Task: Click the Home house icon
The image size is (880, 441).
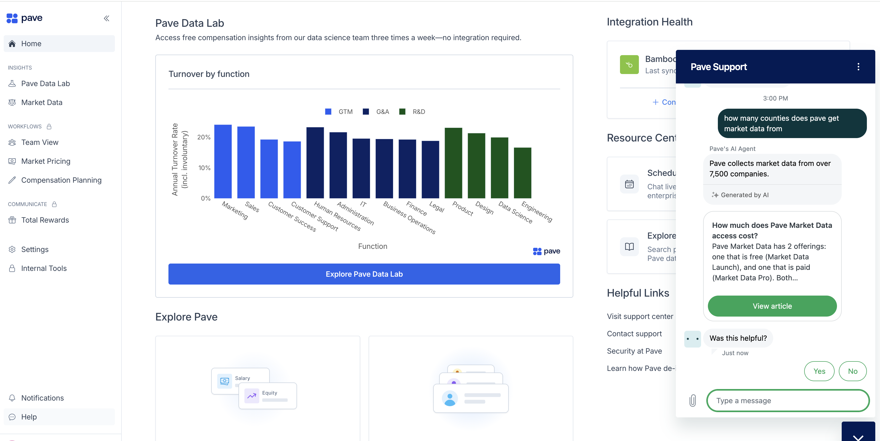Action: pos(12,44)
